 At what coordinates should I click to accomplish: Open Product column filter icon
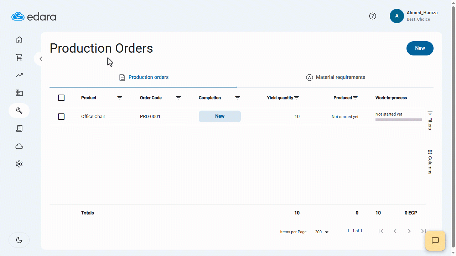pos(120,98)
